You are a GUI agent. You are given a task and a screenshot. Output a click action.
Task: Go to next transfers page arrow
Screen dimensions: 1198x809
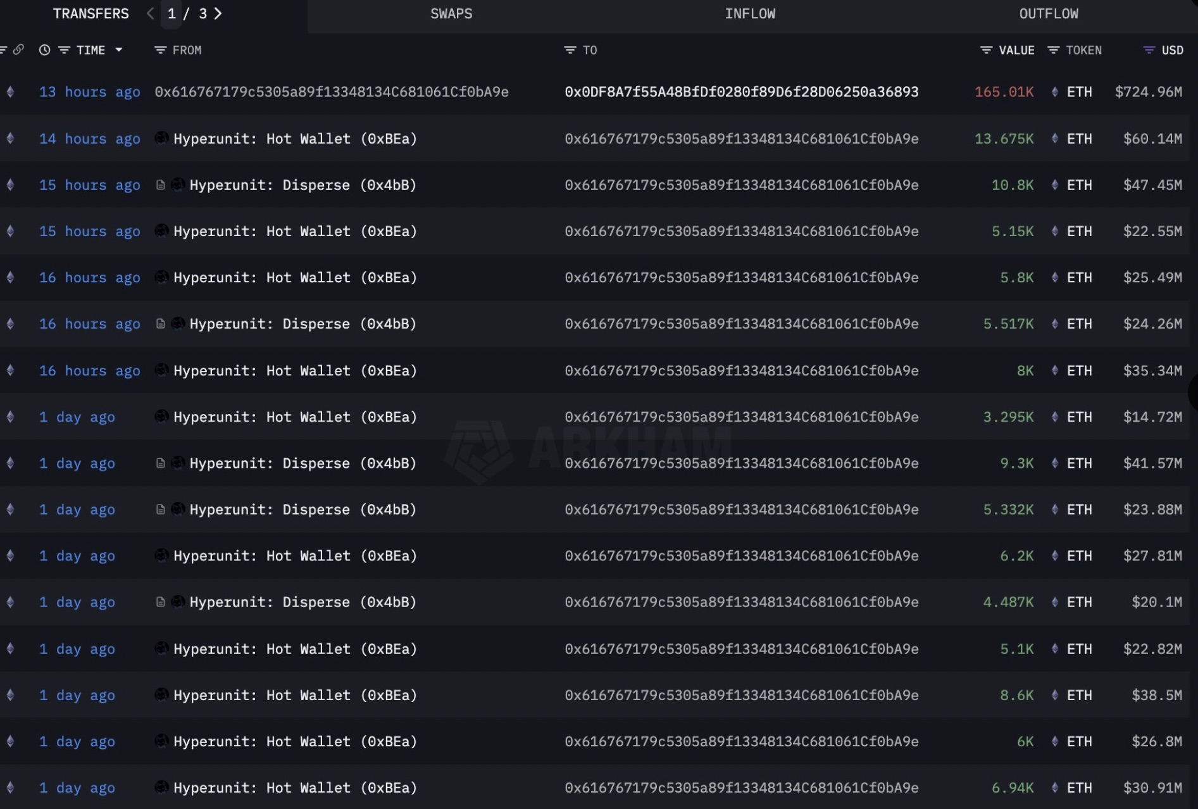tap(218, 14)
